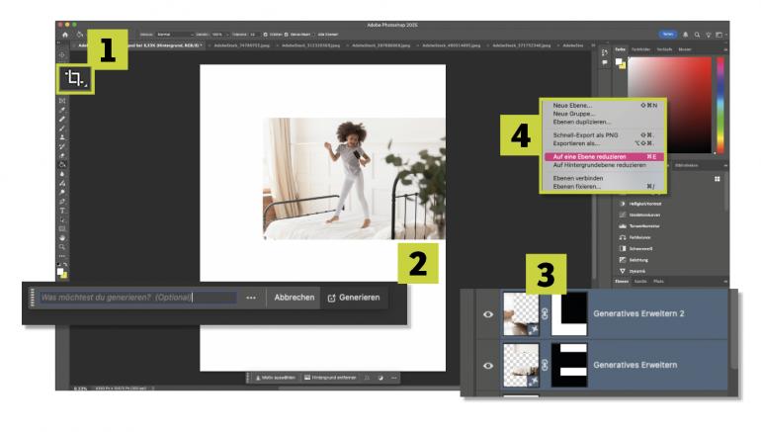
Task: Open the Ebenen panel flyout menu
Action: (x=725, y=281)
